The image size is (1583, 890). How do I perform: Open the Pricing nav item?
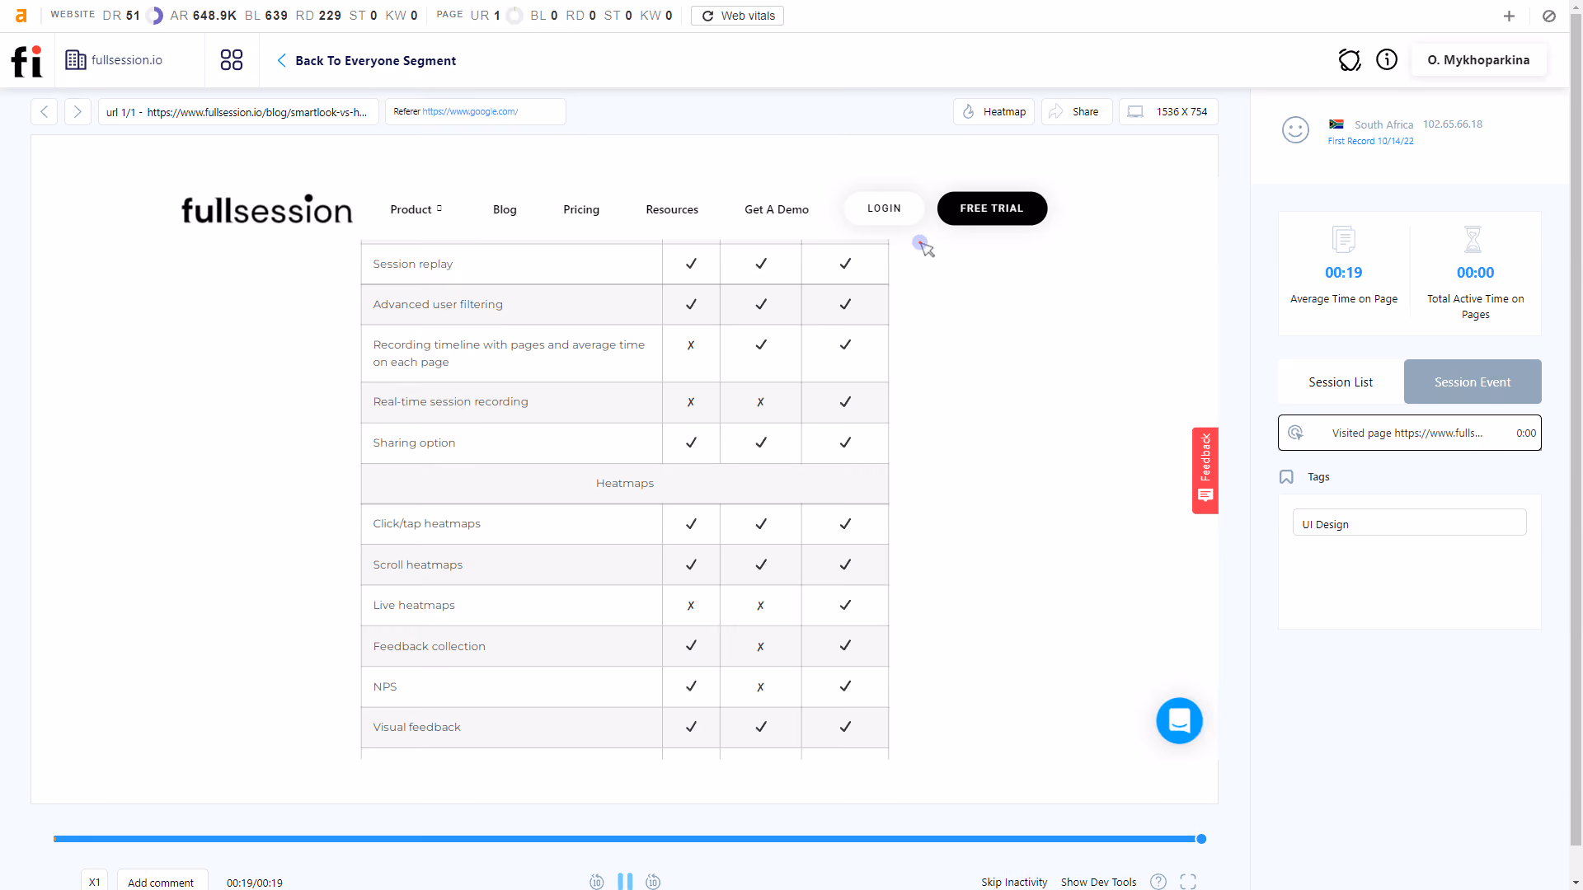point(581,209)
